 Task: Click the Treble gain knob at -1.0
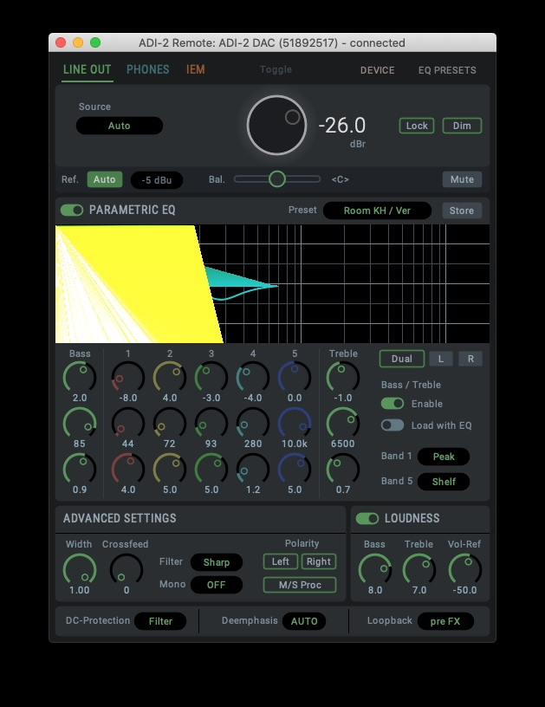[x=343, y=377]
